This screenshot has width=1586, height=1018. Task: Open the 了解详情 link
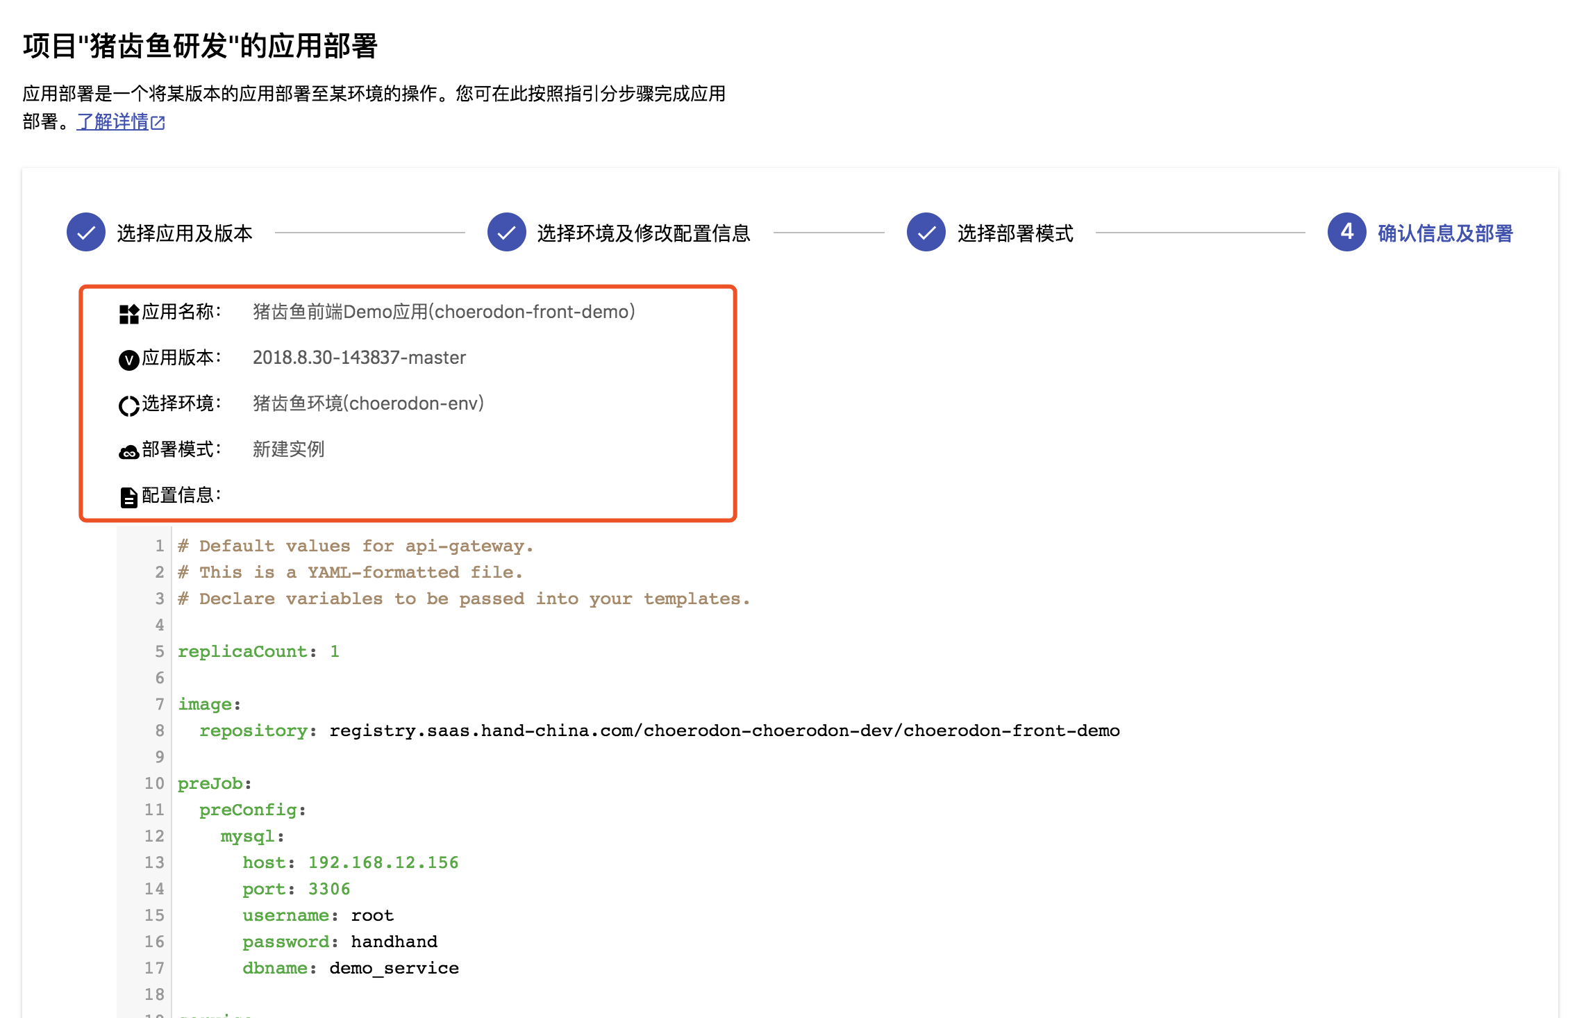(x=112, y=122)
